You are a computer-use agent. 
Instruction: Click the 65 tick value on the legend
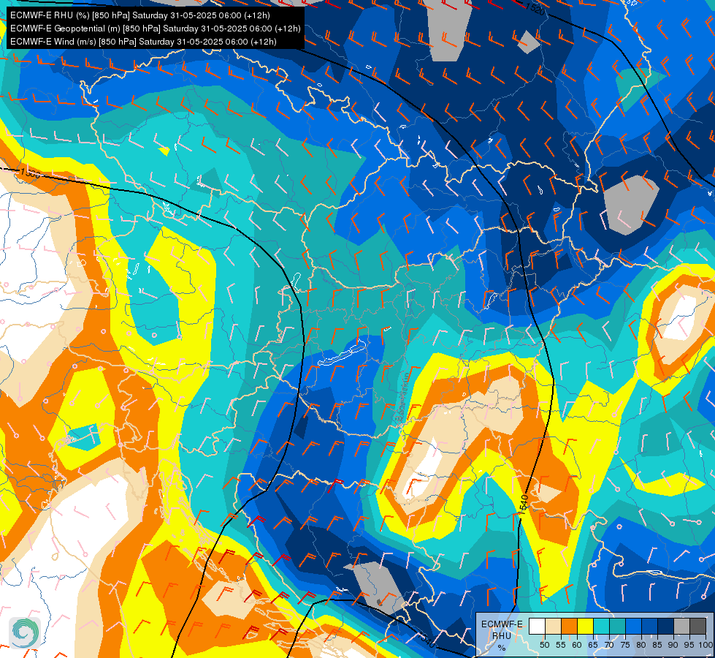pyautogui.click(x=593, y=645)
